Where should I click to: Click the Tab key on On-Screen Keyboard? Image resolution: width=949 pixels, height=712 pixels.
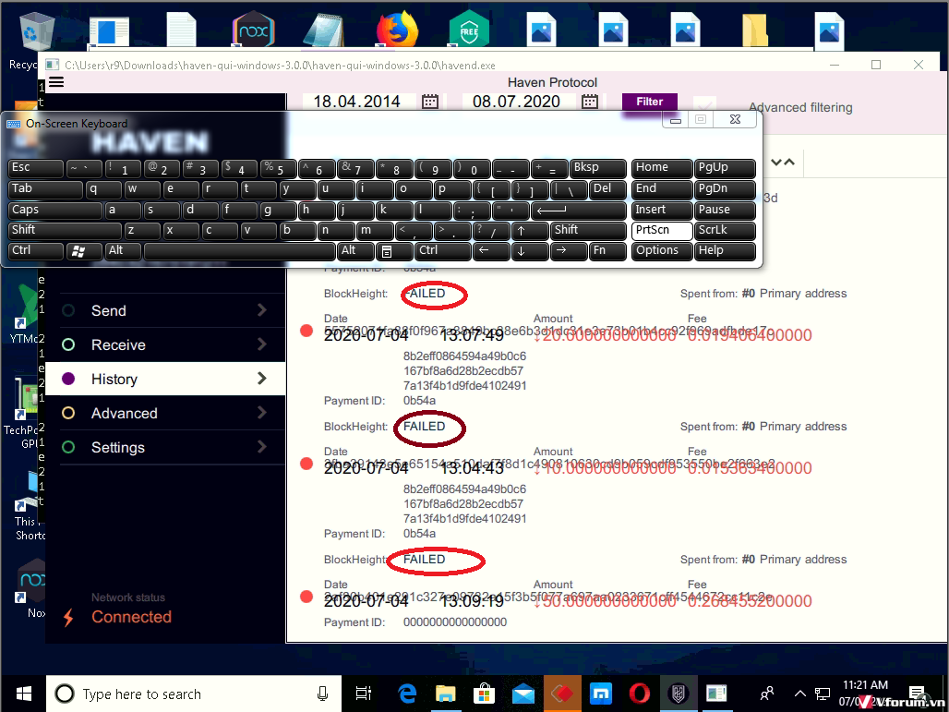click(45, 189)
